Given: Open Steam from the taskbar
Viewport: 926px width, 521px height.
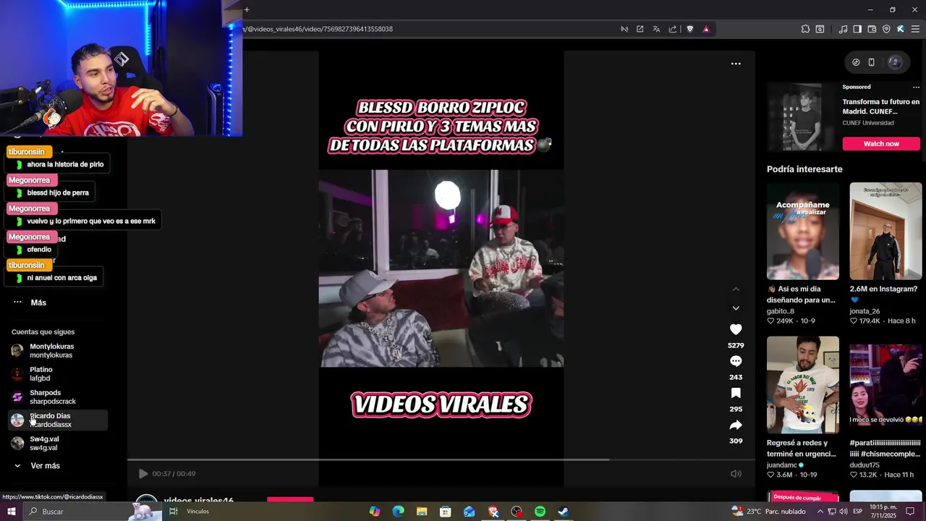Looking at the screenshot, I should click(x=564, y=512).
